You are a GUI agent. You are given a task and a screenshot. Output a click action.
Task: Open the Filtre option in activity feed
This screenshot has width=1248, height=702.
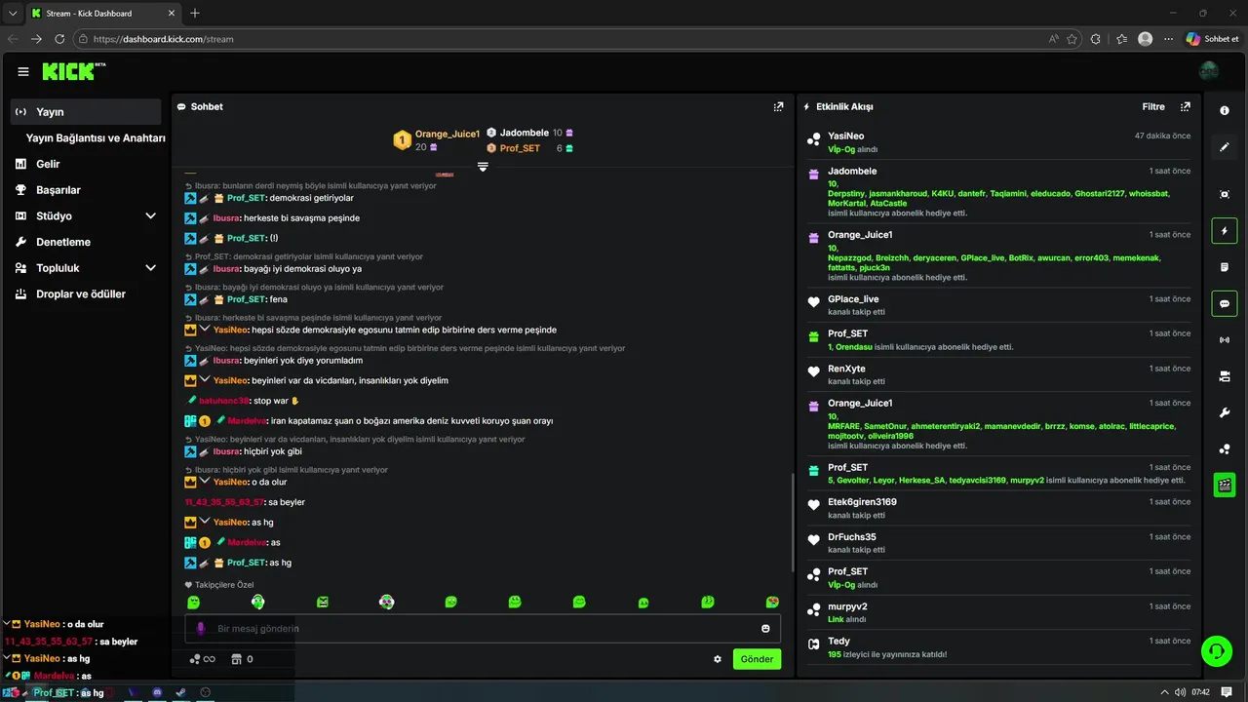(1153, 106)
